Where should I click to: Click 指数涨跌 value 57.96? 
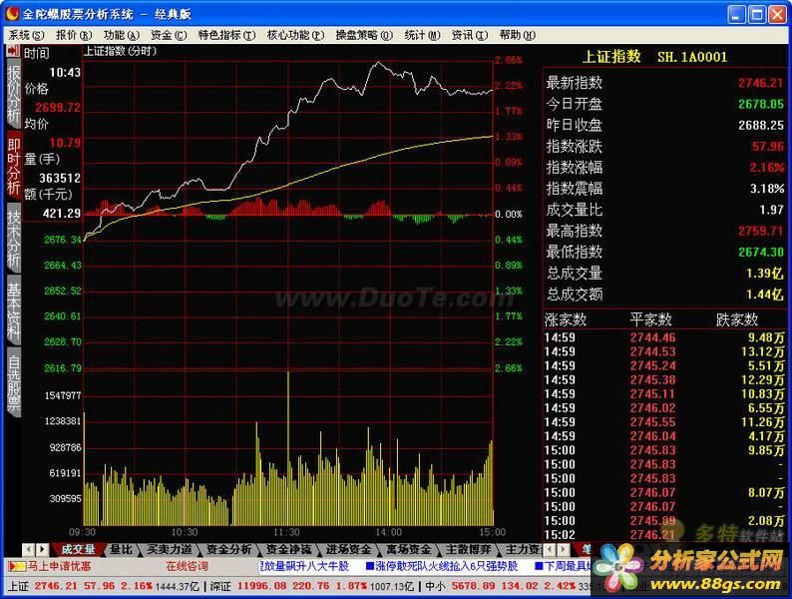point(767,147)
